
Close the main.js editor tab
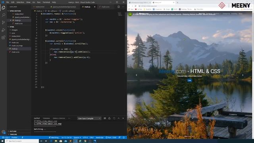[x=94, y=7]
